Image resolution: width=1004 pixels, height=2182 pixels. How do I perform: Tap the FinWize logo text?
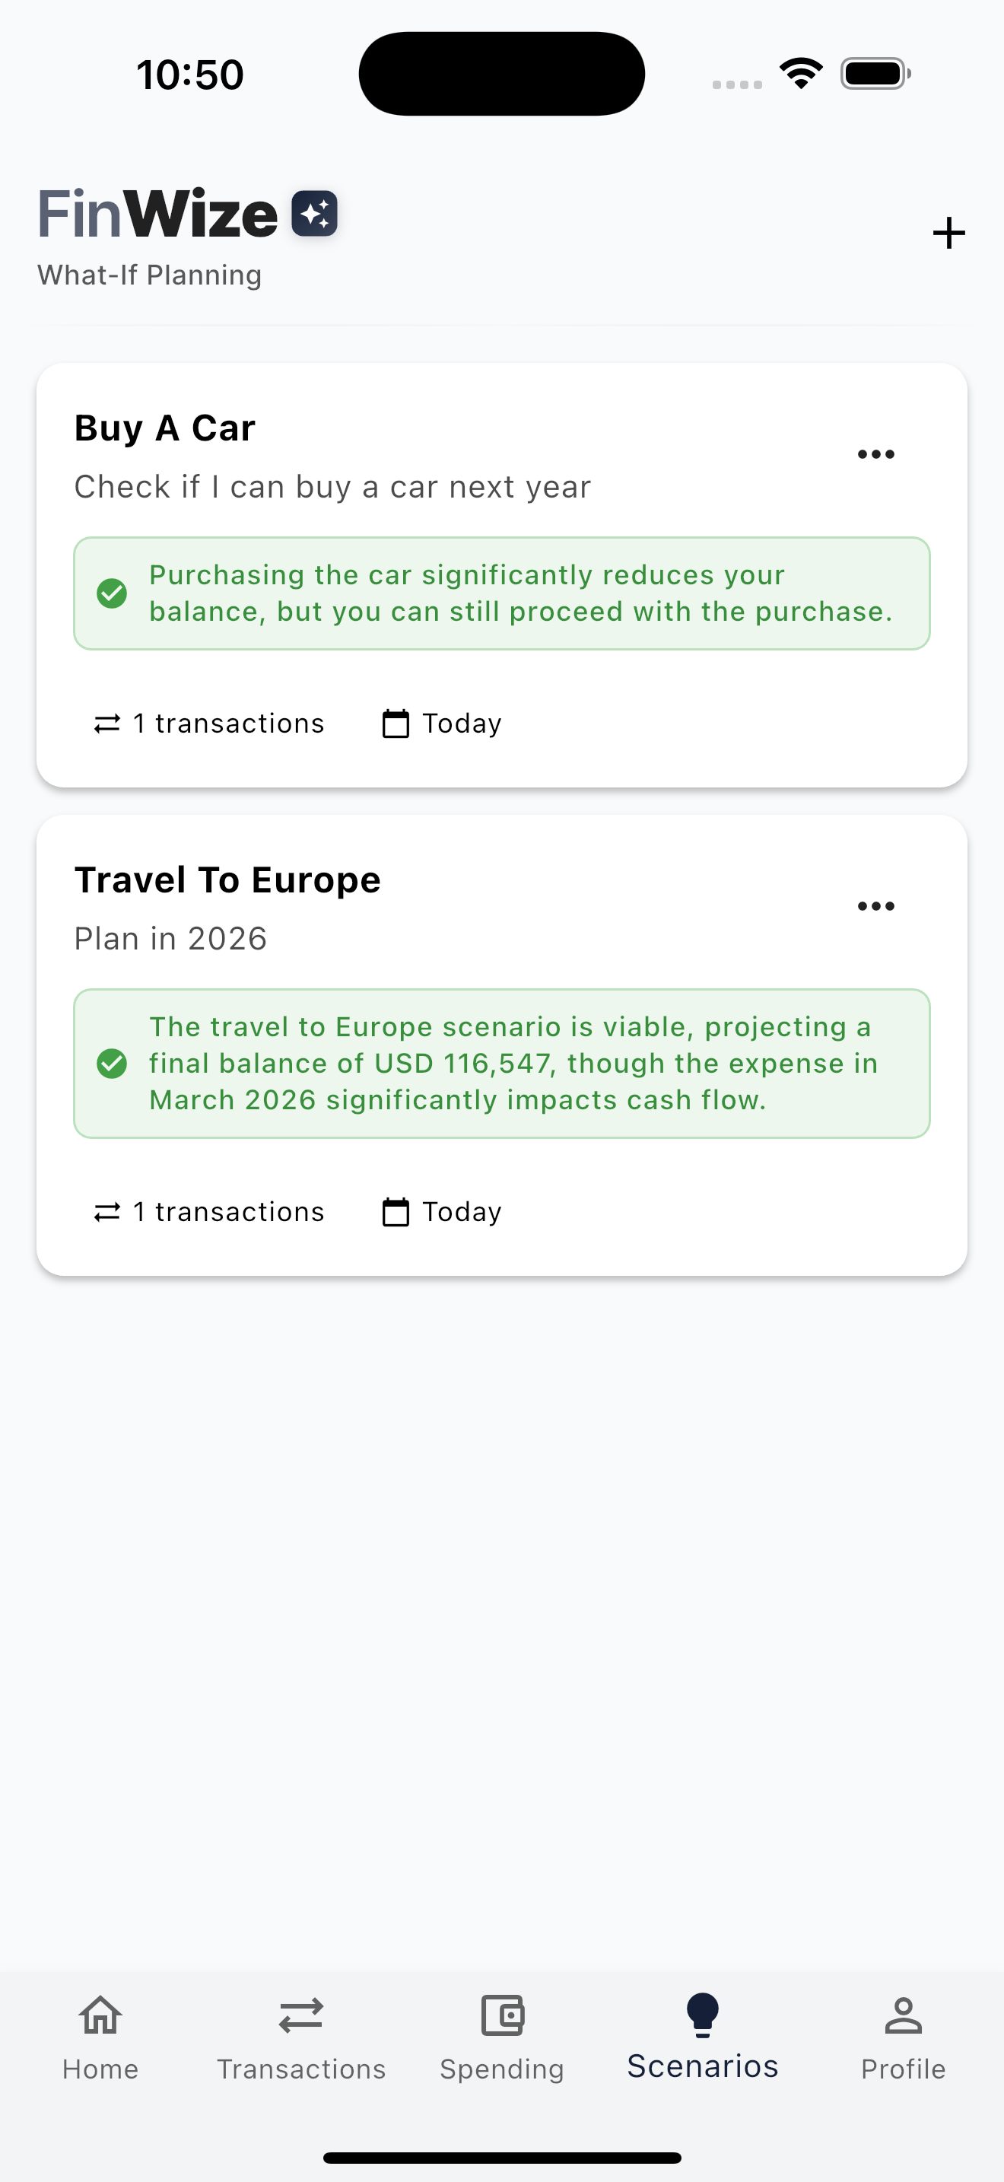[x=157, y=214]
